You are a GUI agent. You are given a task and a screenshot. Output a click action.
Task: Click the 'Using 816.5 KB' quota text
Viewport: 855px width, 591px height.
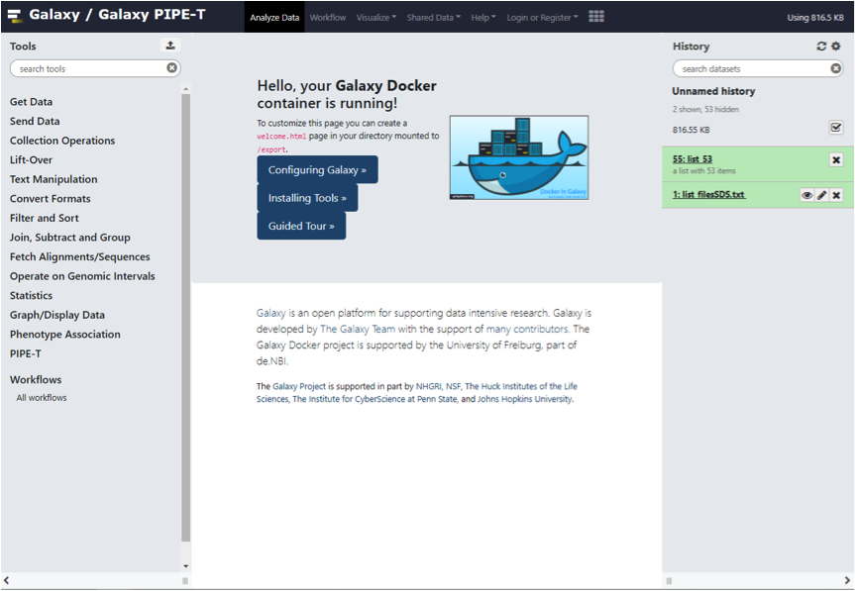(815, 18)
